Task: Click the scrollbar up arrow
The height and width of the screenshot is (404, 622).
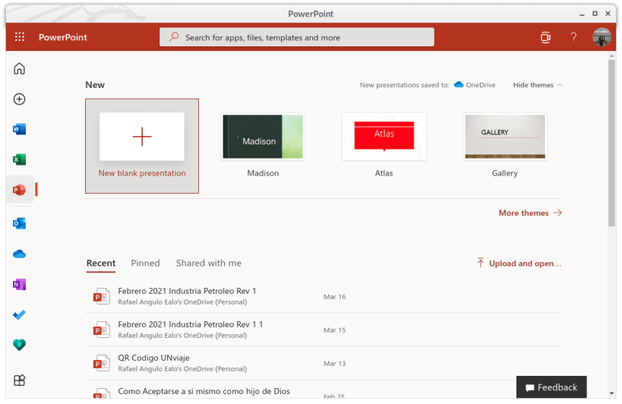Action: click(x=611, y=56)
